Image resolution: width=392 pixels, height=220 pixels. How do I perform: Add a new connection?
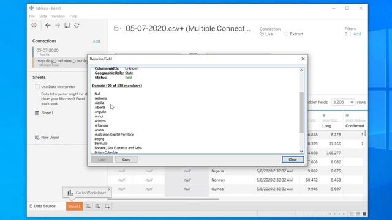tap(97, 41)
